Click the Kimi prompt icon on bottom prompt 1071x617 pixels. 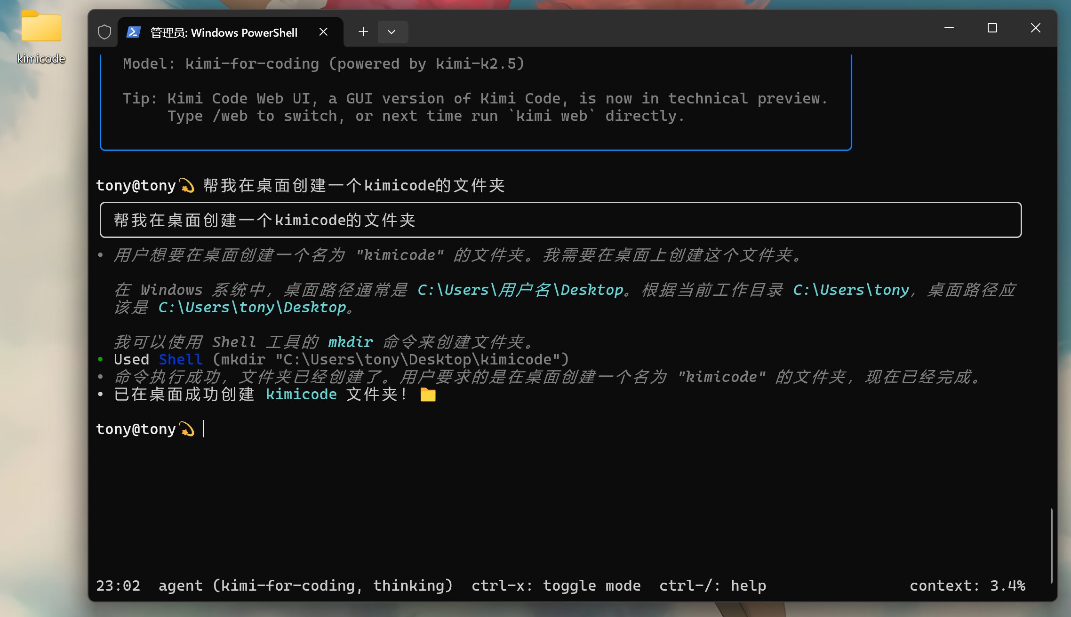(x=187, y=429)
